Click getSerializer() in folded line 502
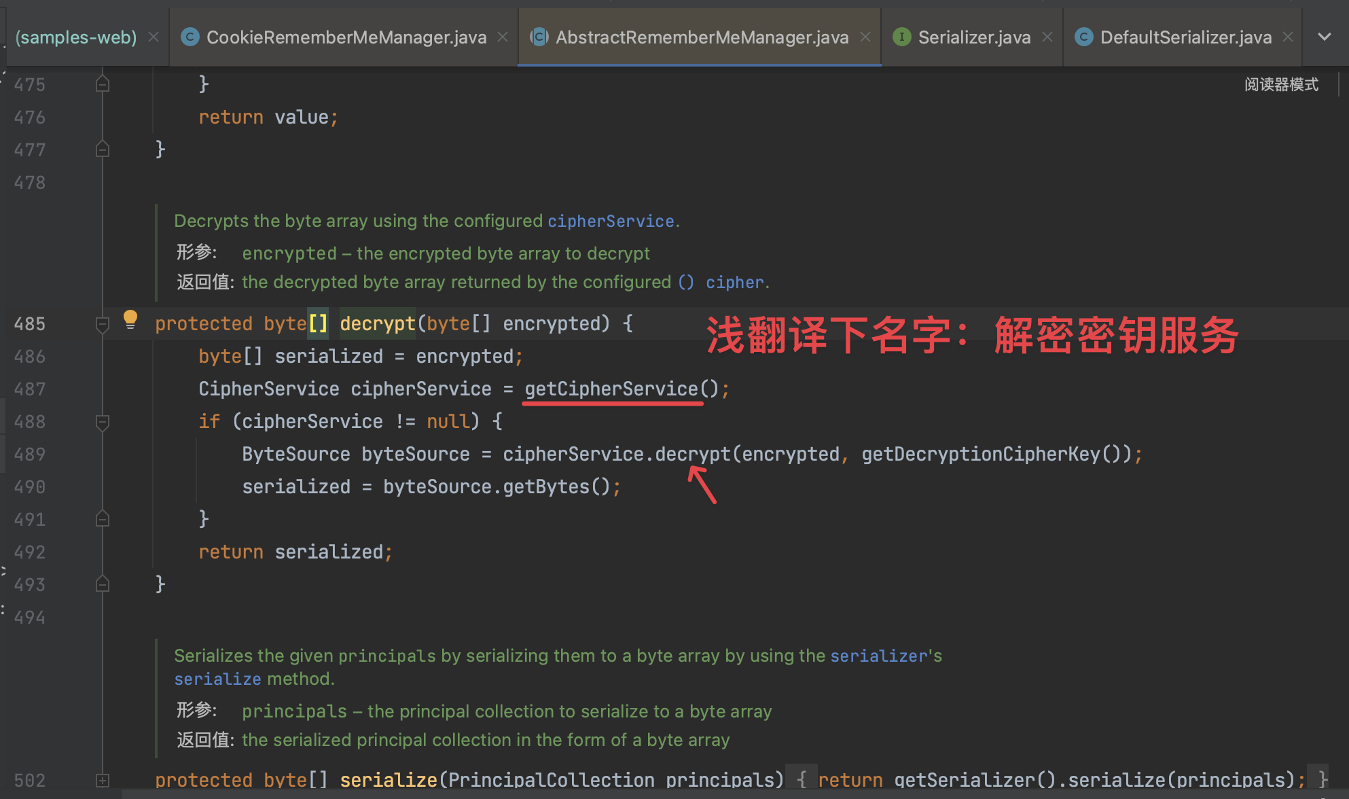 975,780
